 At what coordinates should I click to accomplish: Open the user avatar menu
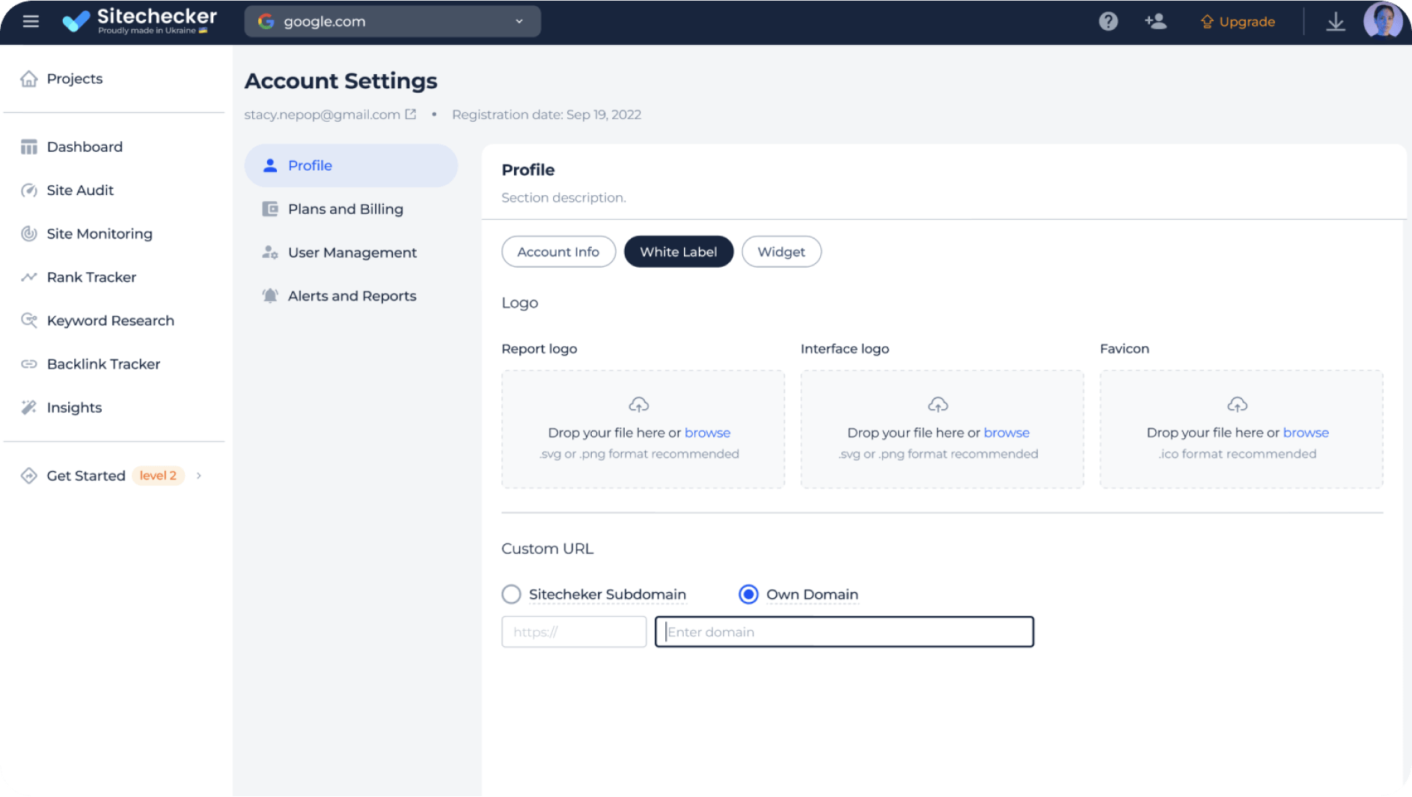point(1382,20)
